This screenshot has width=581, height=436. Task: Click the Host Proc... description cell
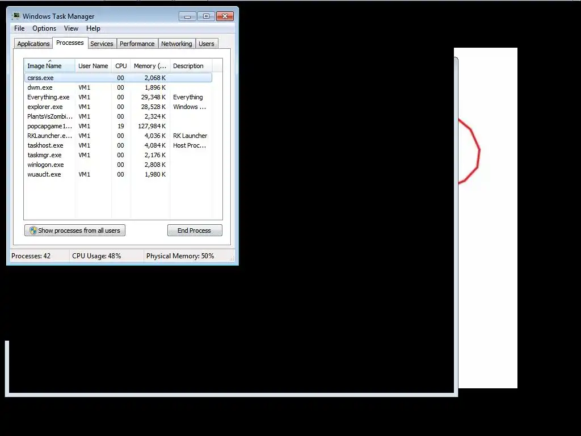tap(190, 145)
